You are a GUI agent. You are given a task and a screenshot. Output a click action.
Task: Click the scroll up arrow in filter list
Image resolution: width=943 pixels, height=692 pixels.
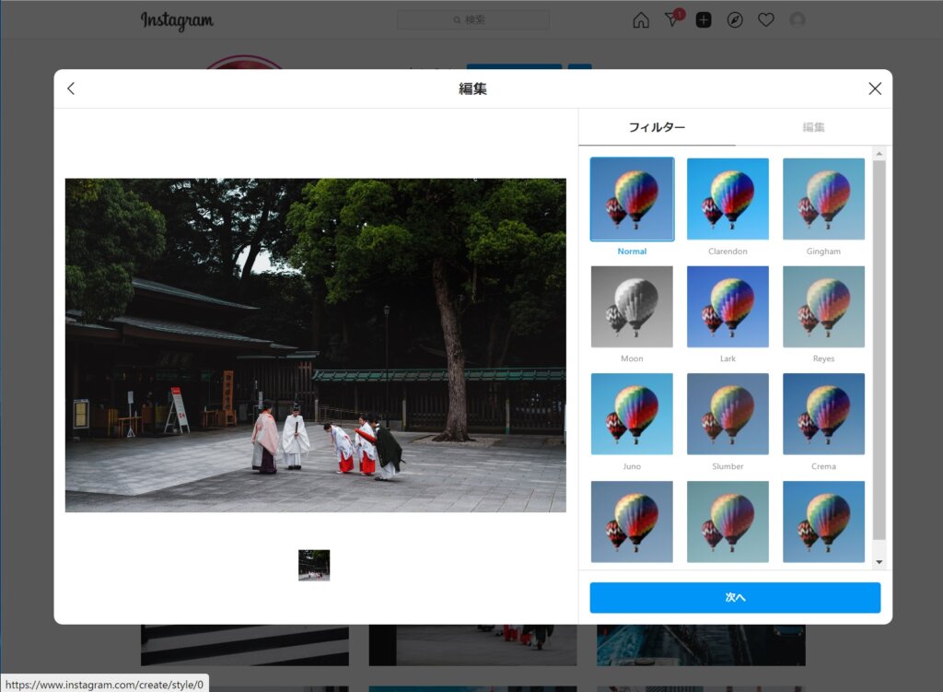click(x=879, y=154)
